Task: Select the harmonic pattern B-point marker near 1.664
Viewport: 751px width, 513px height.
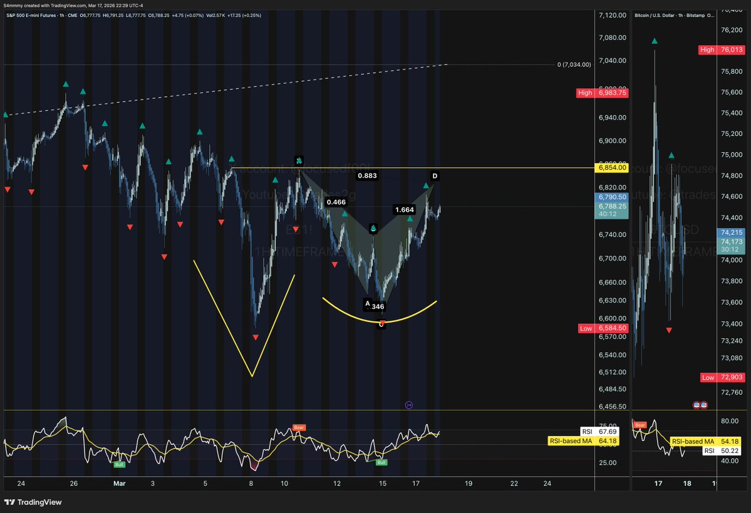Action: (373, 229)
